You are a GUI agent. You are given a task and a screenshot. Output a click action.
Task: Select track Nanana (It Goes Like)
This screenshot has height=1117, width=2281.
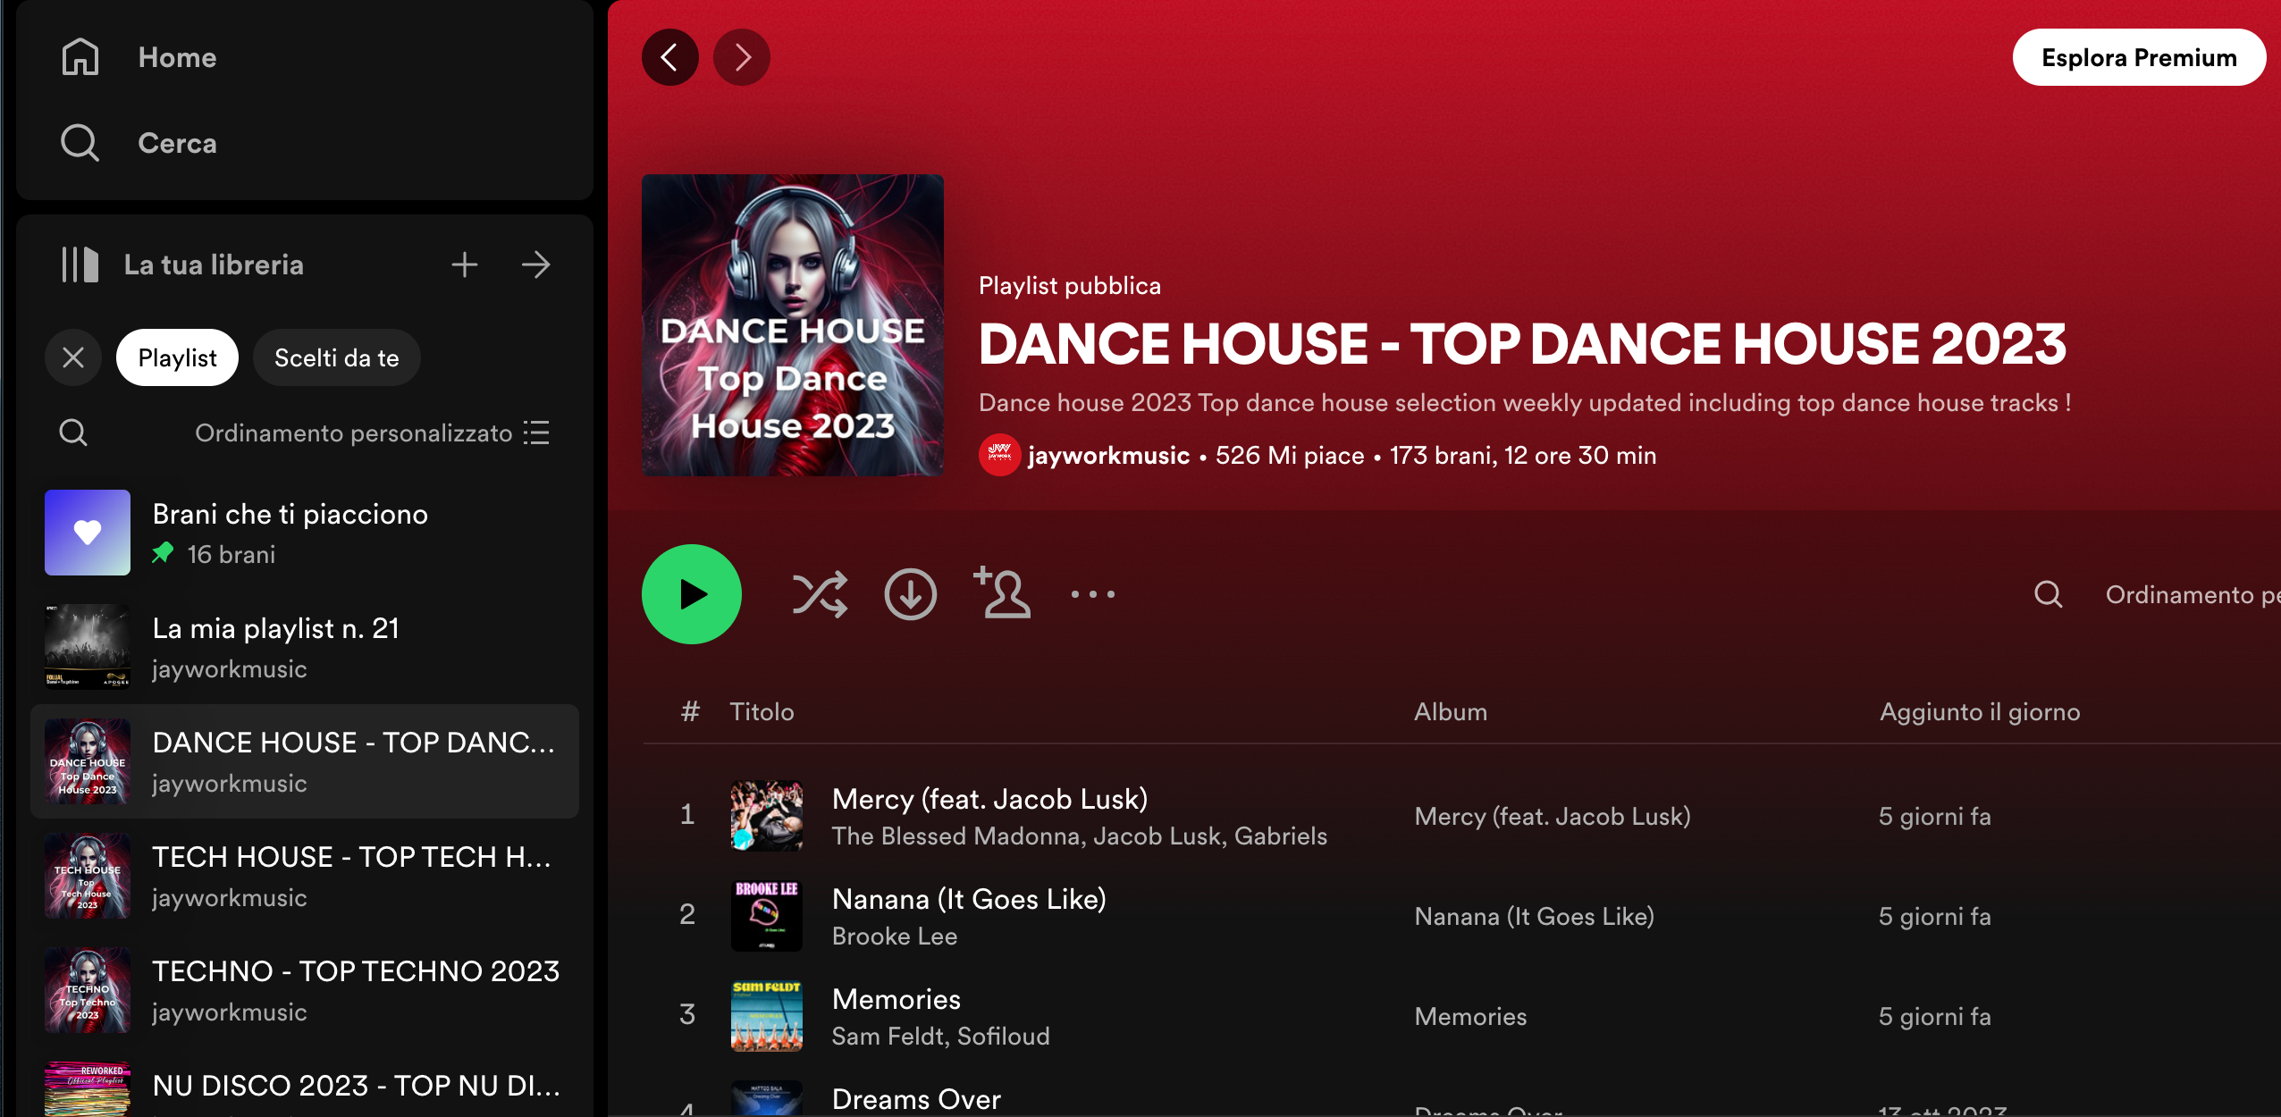point(969,899)
